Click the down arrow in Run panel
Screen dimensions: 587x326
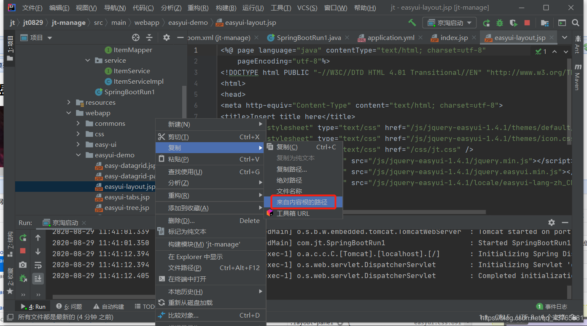[38, 251]
